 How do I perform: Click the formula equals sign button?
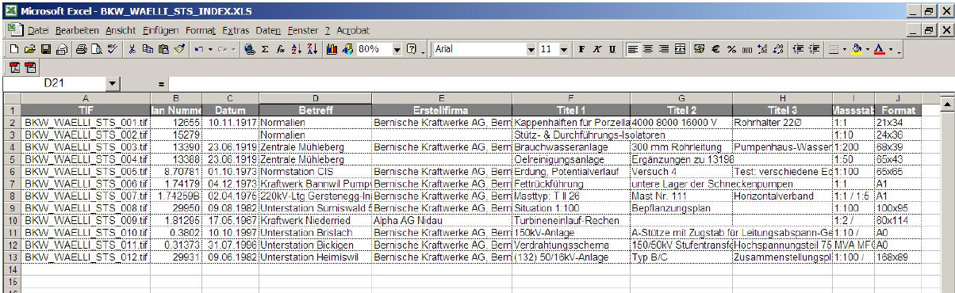click(x=160, y=83)
